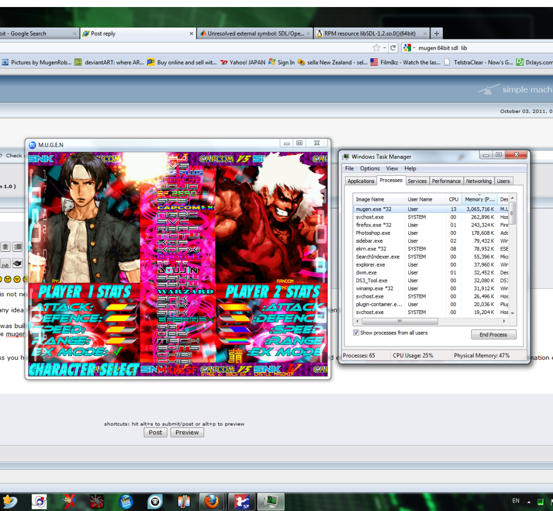Click the Post button on the forum
553x511 pixels.
pos(156,432)
